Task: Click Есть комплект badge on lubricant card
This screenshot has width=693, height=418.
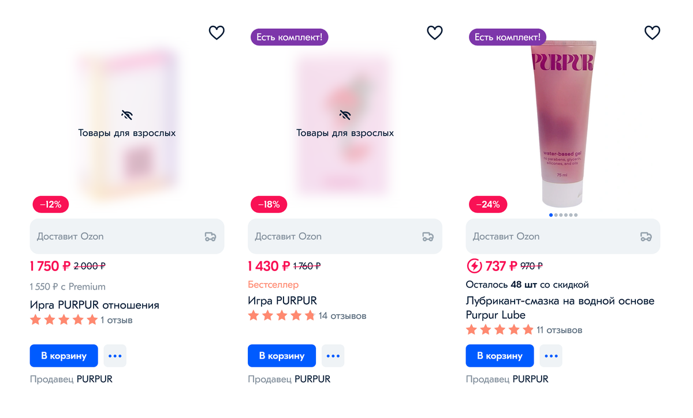Action: pyautogui.click(x=508, y=37)
